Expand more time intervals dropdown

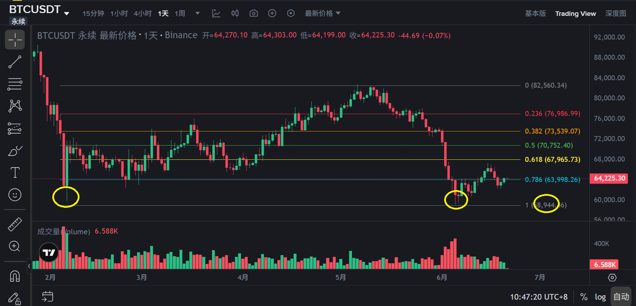pos(197,13)
